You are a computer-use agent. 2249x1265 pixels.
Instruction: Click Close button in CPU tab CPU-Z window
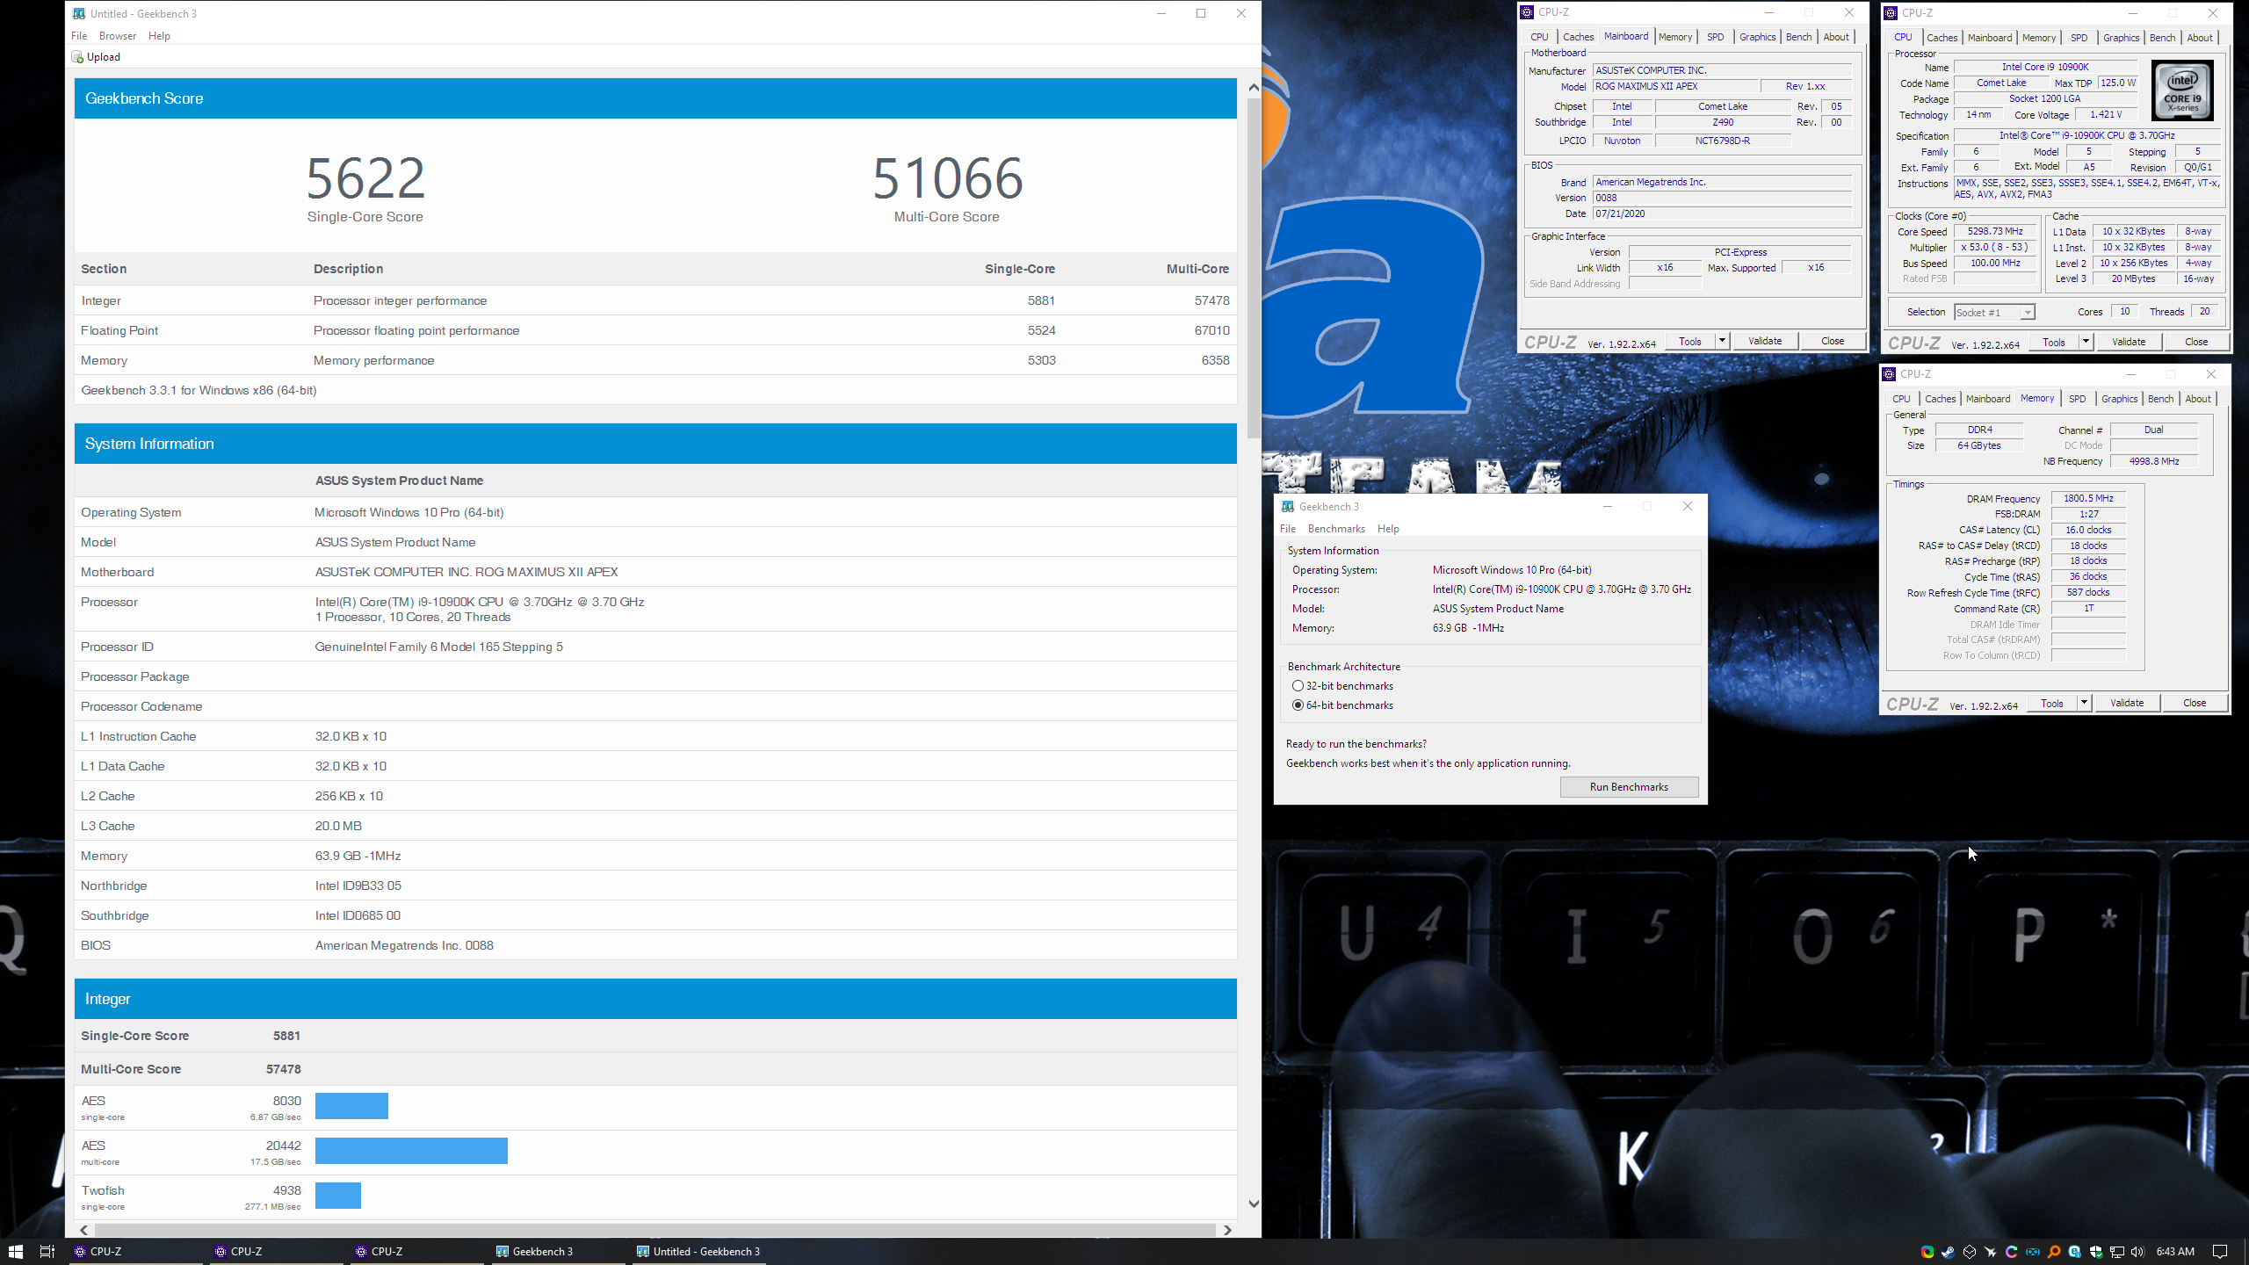[2195, 342]
